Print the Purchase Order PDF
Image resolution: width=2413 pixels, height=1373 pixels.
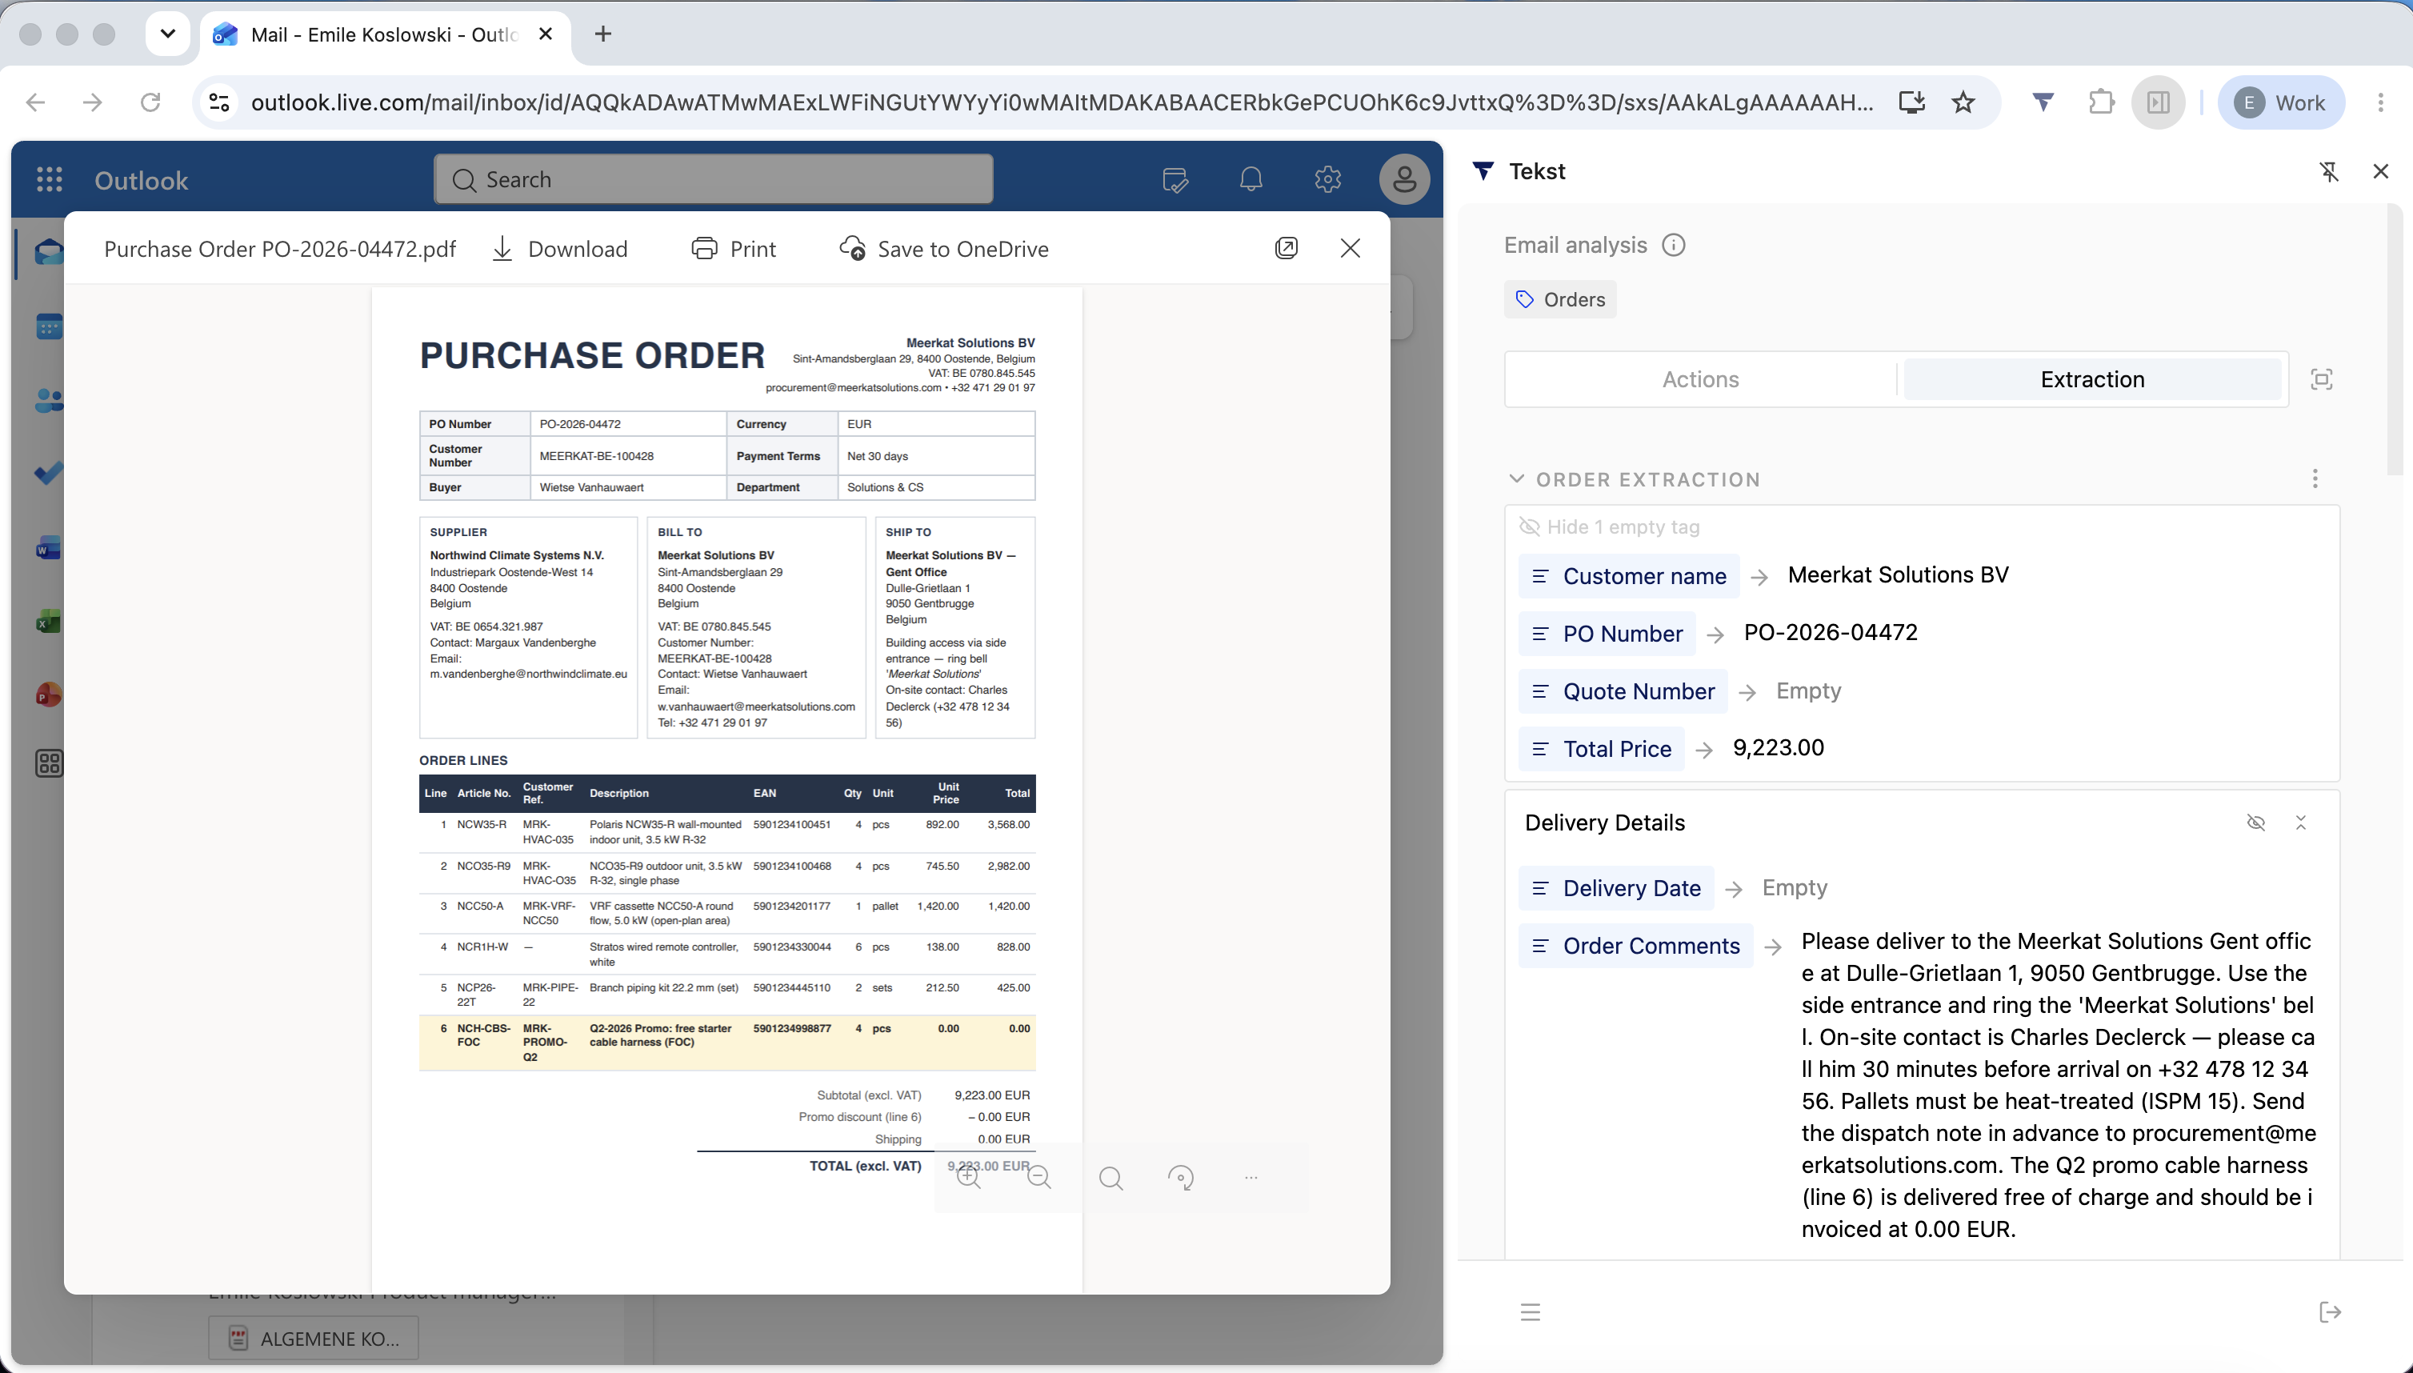click(x=734, y=249)
